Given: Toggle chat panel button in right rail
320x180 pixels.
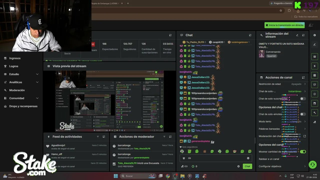Looking at the screenshot, I should (x=315, y=85).
